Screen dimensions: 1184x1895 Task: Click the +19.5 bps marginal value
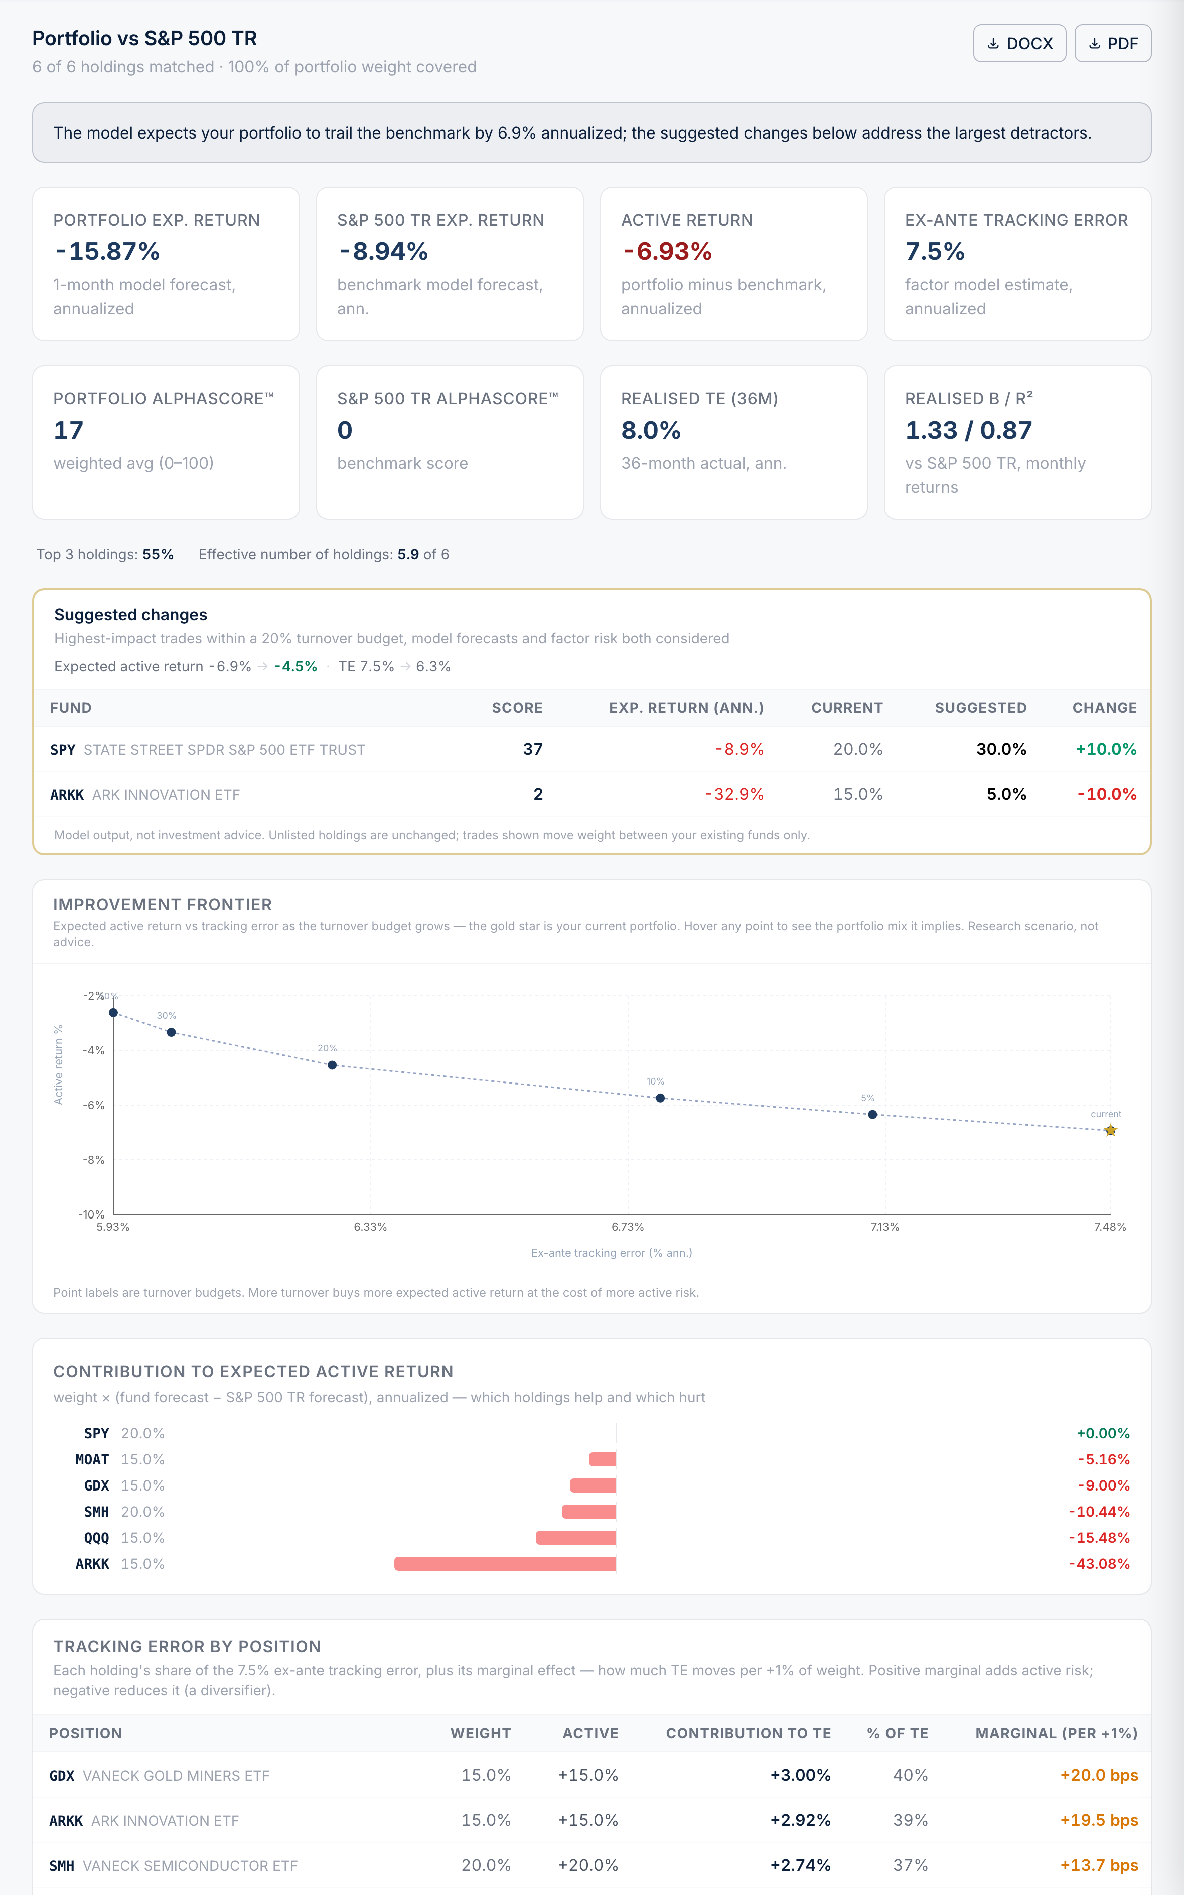pyautogui.click(x=1099, y=1821)
